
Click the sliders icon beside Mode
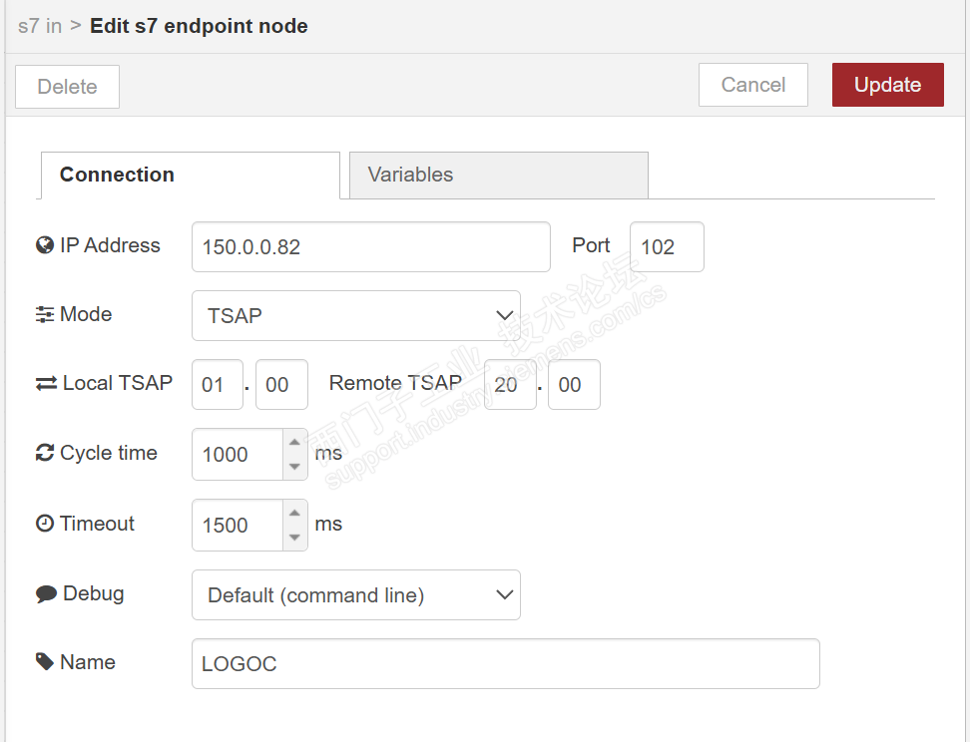(x=45, y=314)
